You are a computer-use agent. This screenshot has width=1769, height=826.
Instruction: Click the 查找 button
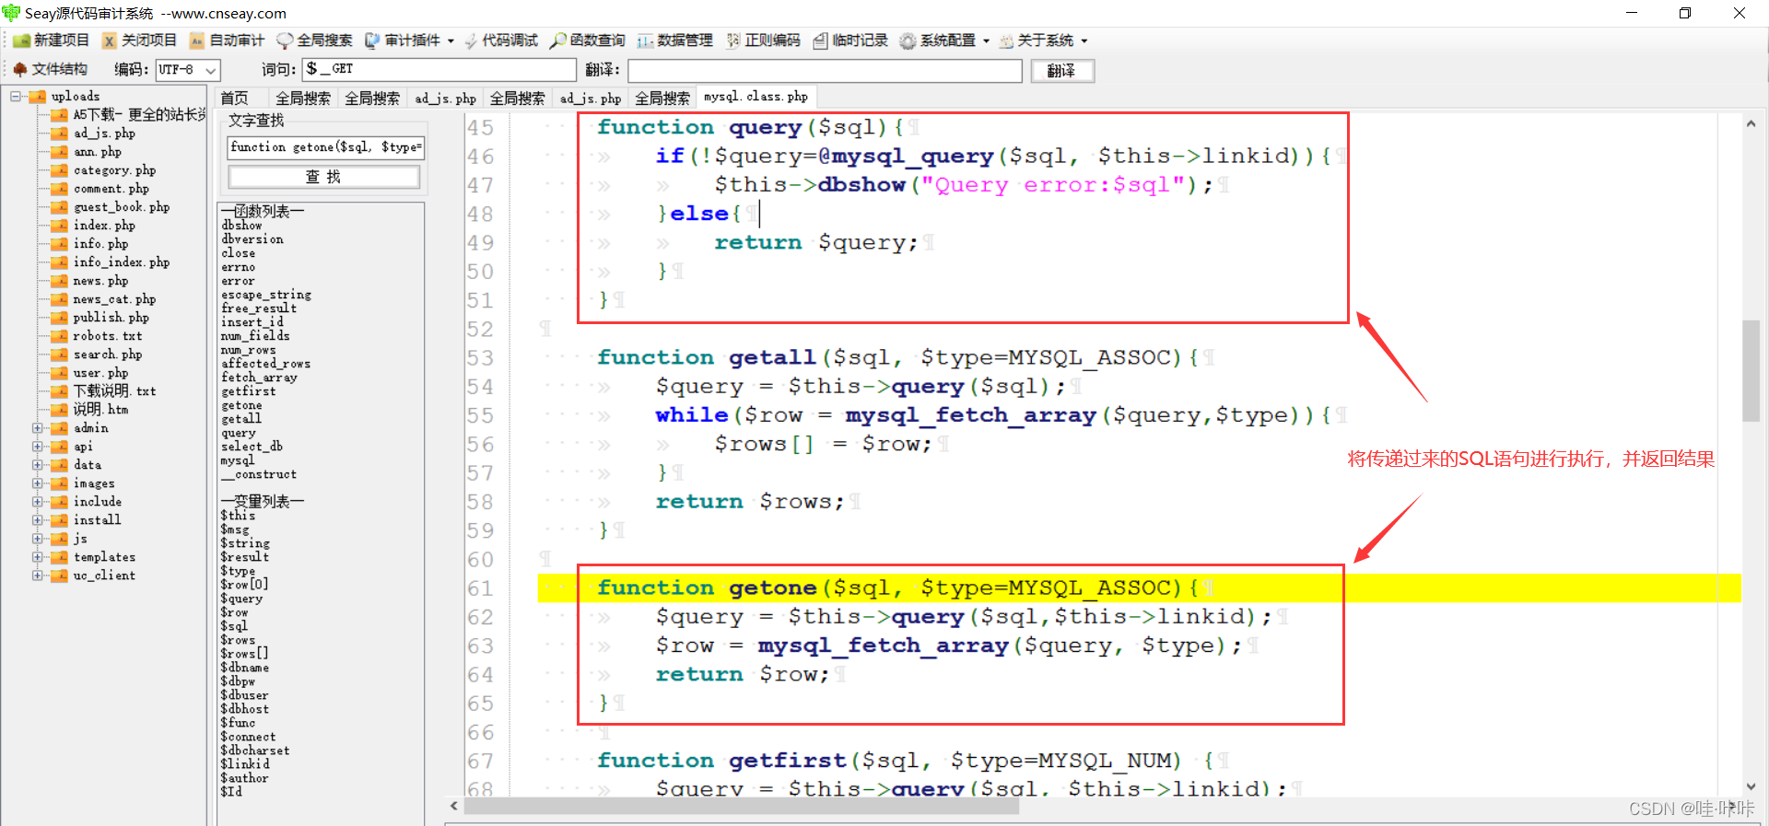click(324, 177)
